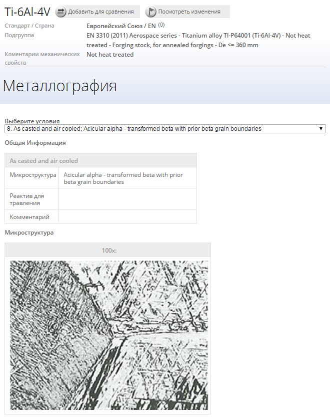Click the 'Микроструктура' table row label
Viewport: 330px width, 419px height.
click(x=33, y=175)
